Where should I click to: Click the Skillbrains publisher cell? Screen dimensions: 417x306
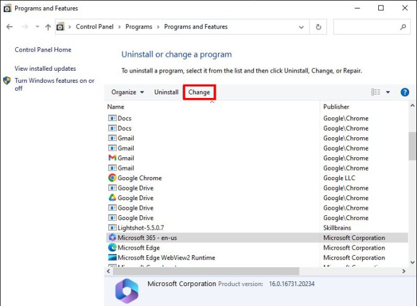coord(337,228)
